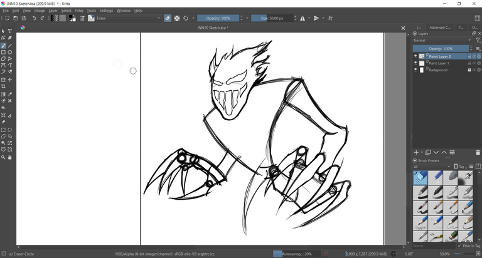
Task: Select the Zoom tool magnifier
Action: 3,157
